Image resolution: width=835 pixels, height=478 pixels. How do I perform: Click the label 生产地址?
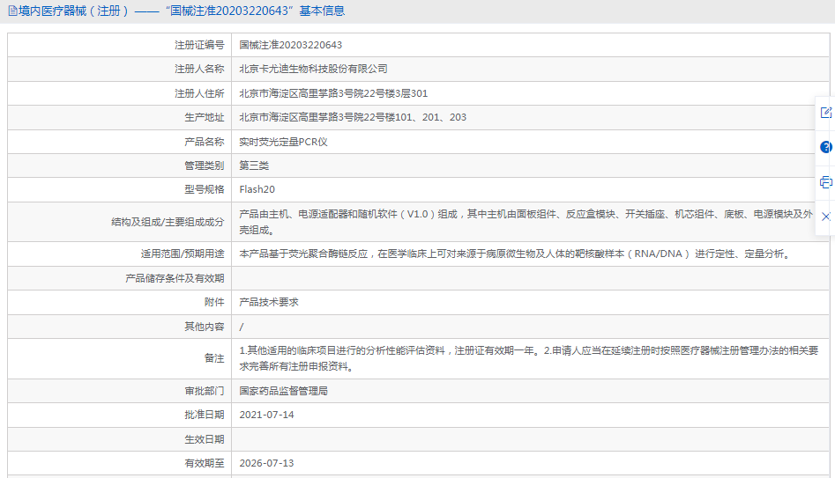point(205,117)
